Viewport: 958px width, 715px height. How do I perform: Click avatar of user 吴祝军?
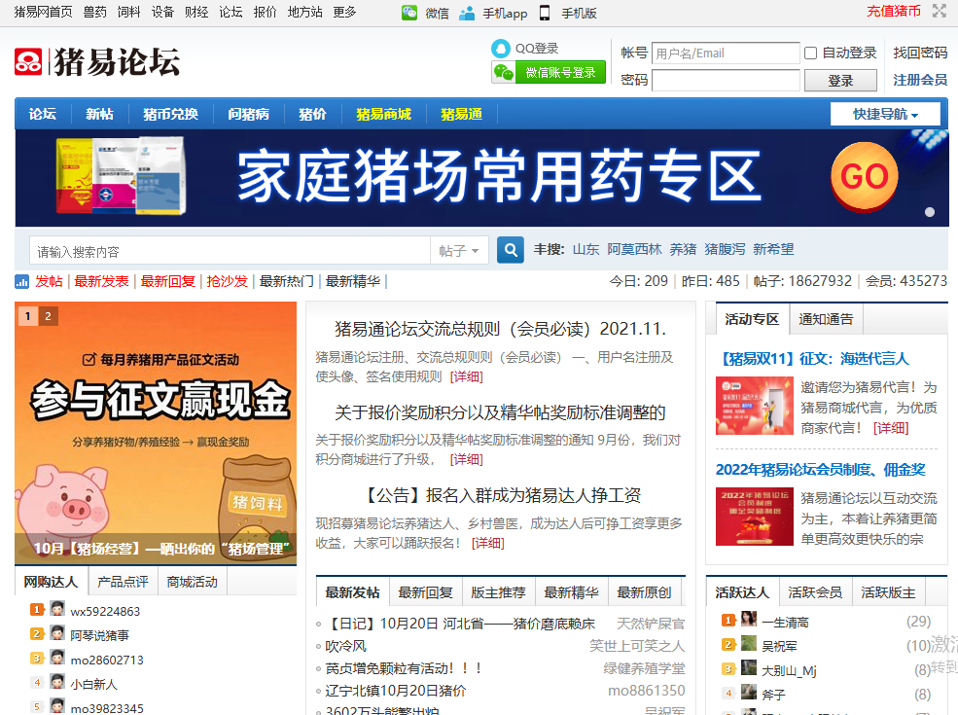[x=749, y=644]
